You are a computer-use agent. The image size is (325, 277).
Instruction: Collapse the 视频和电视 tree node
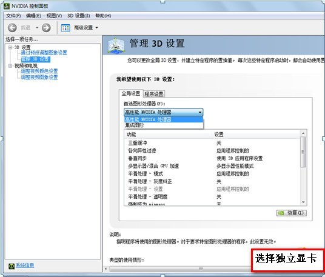pyautogui.click(x=10, y=66)
